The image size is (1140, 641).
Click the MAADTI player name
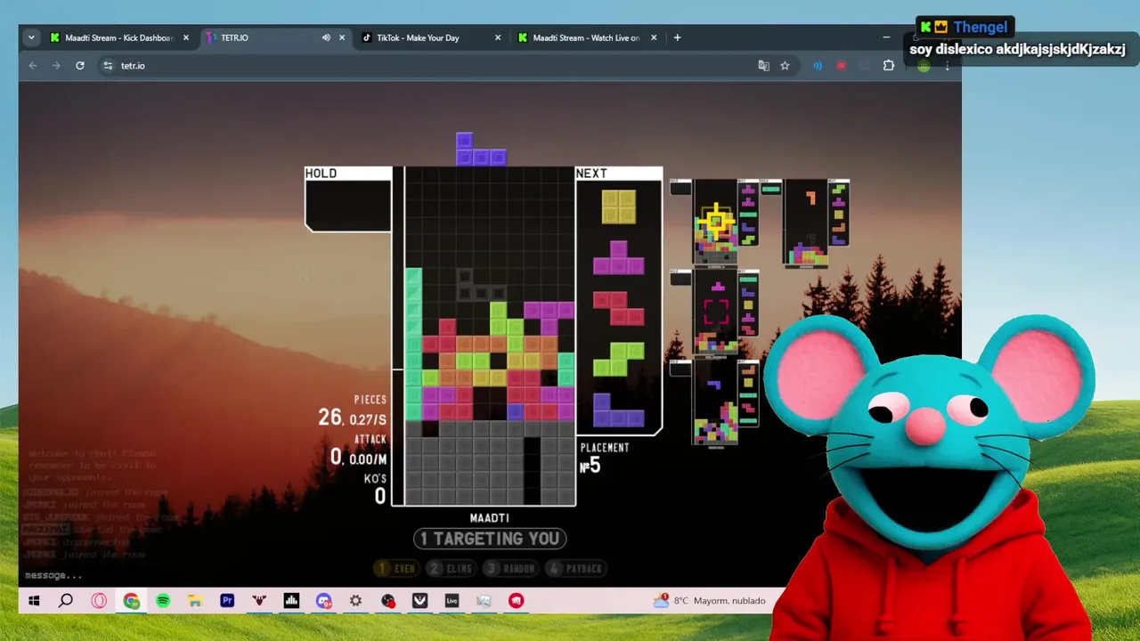click(x=490, y=518)
